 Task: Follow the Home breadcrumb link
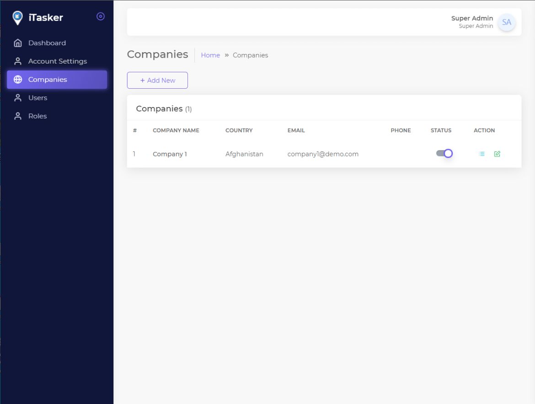210,55
